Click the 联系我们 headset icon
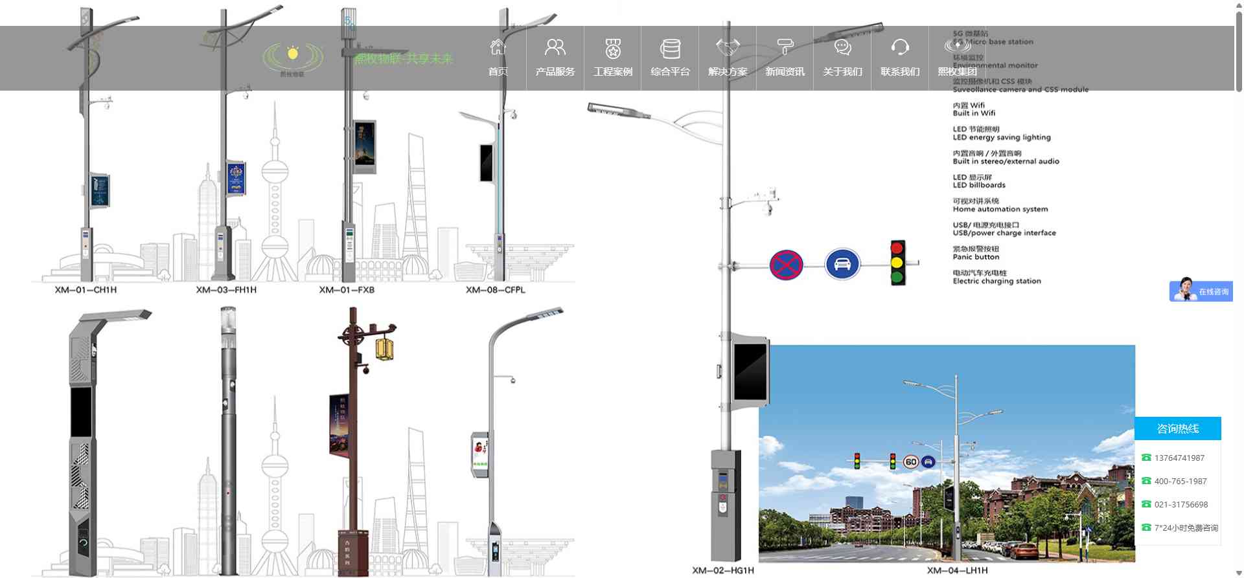The image size is (1244, 578). [900, 47]
